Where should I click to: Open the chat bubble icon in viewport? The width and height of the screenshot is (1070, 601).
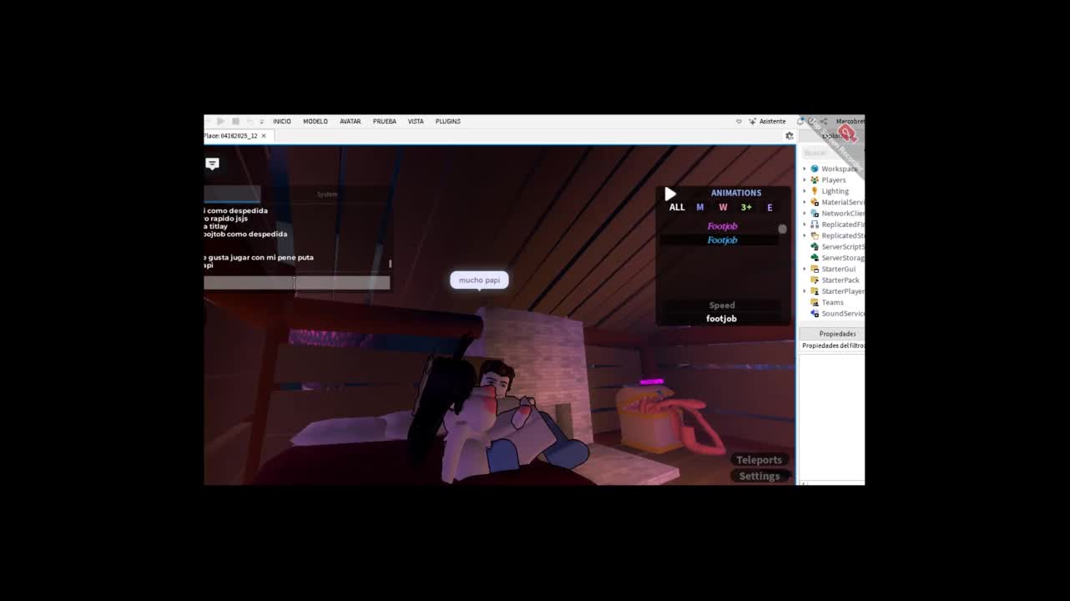212,164
